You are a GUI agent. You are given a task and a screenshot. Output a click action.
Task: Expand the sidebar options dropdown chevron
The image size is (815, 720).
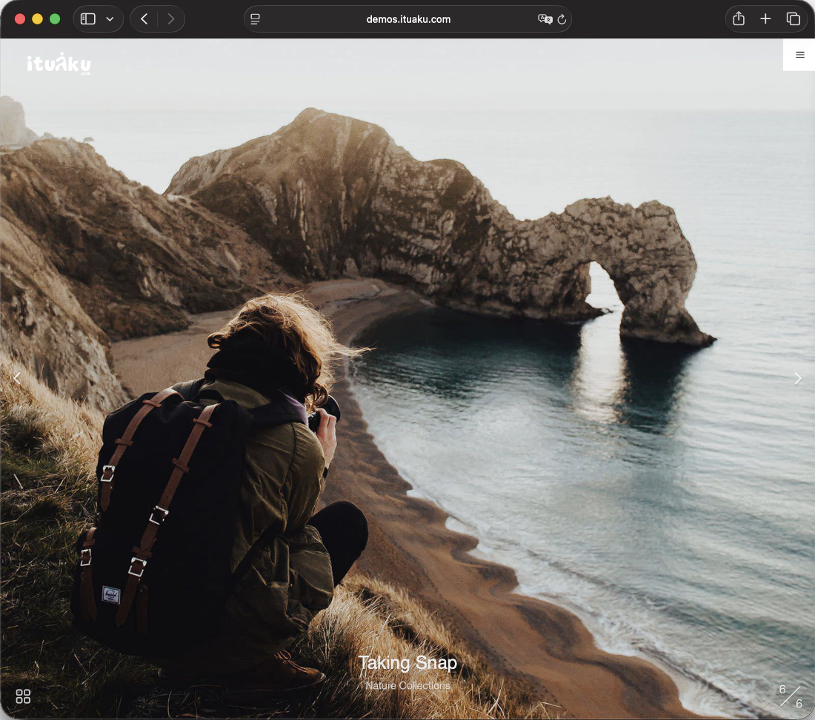point(110,19)
